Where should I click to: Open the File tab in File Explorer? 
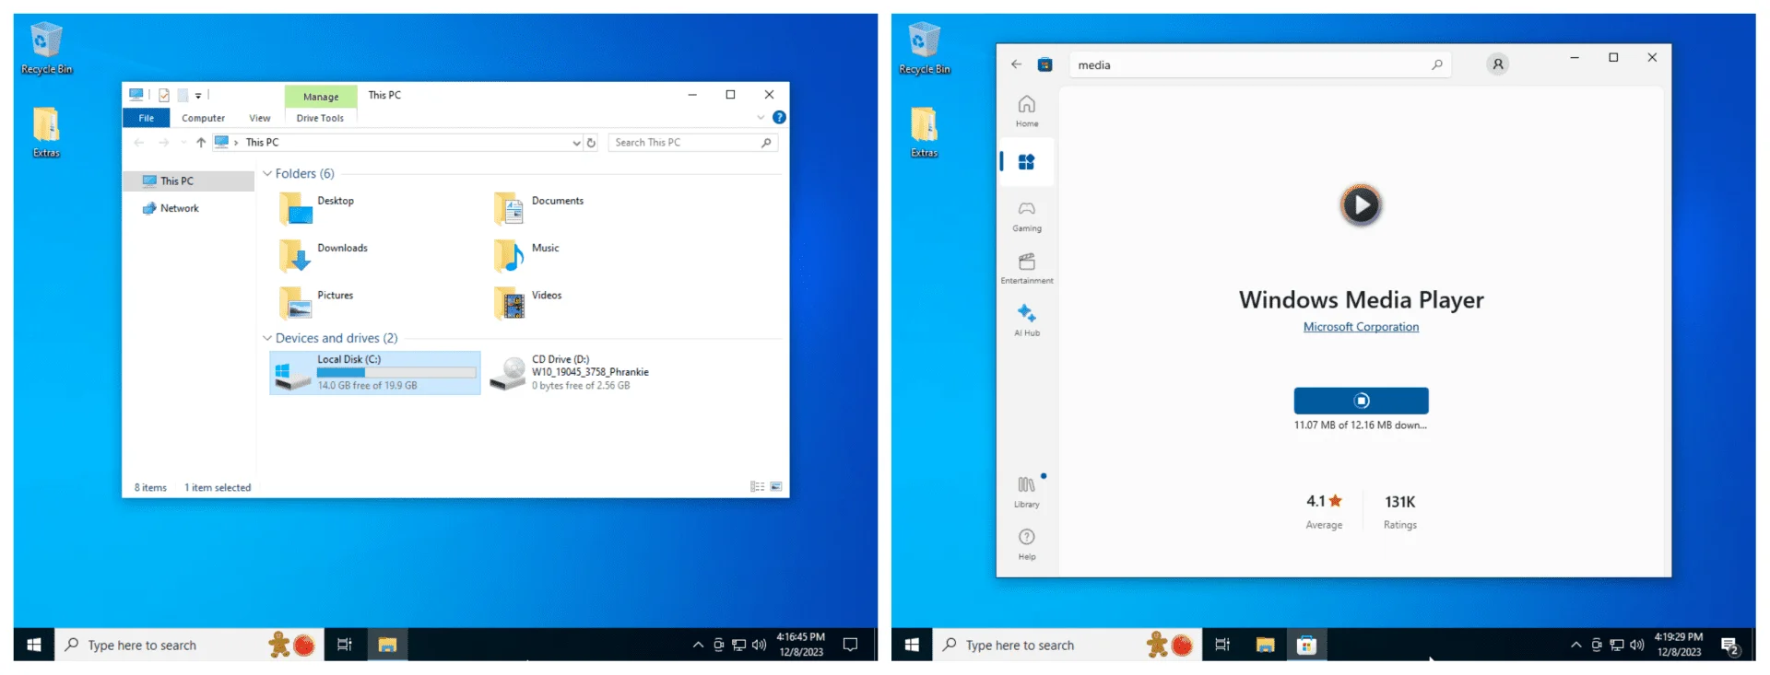(146, 118)
